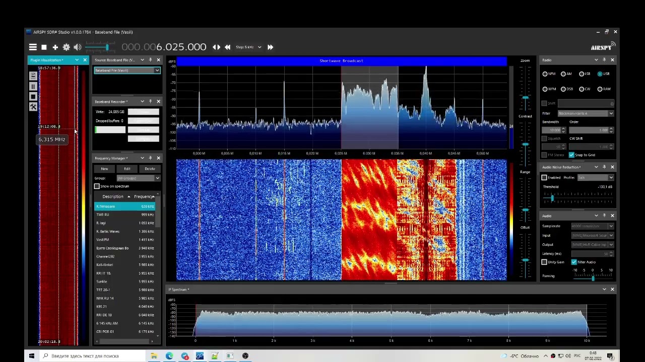Screen dimensions: 645x362
Task: Step frequency up with forward arrows
Action: point(270,47)
